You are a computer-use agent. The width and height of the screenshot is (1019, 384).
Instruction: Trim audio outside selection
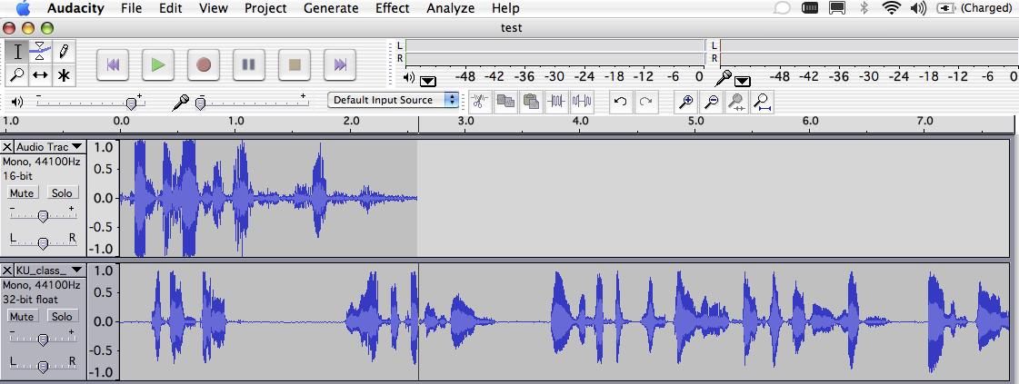(x=557, y=101)
